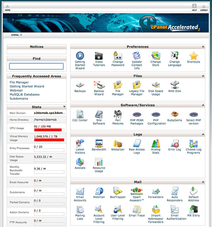Open RubyGems
Viewport: 212px width, 227px height.
coord(174,114)
